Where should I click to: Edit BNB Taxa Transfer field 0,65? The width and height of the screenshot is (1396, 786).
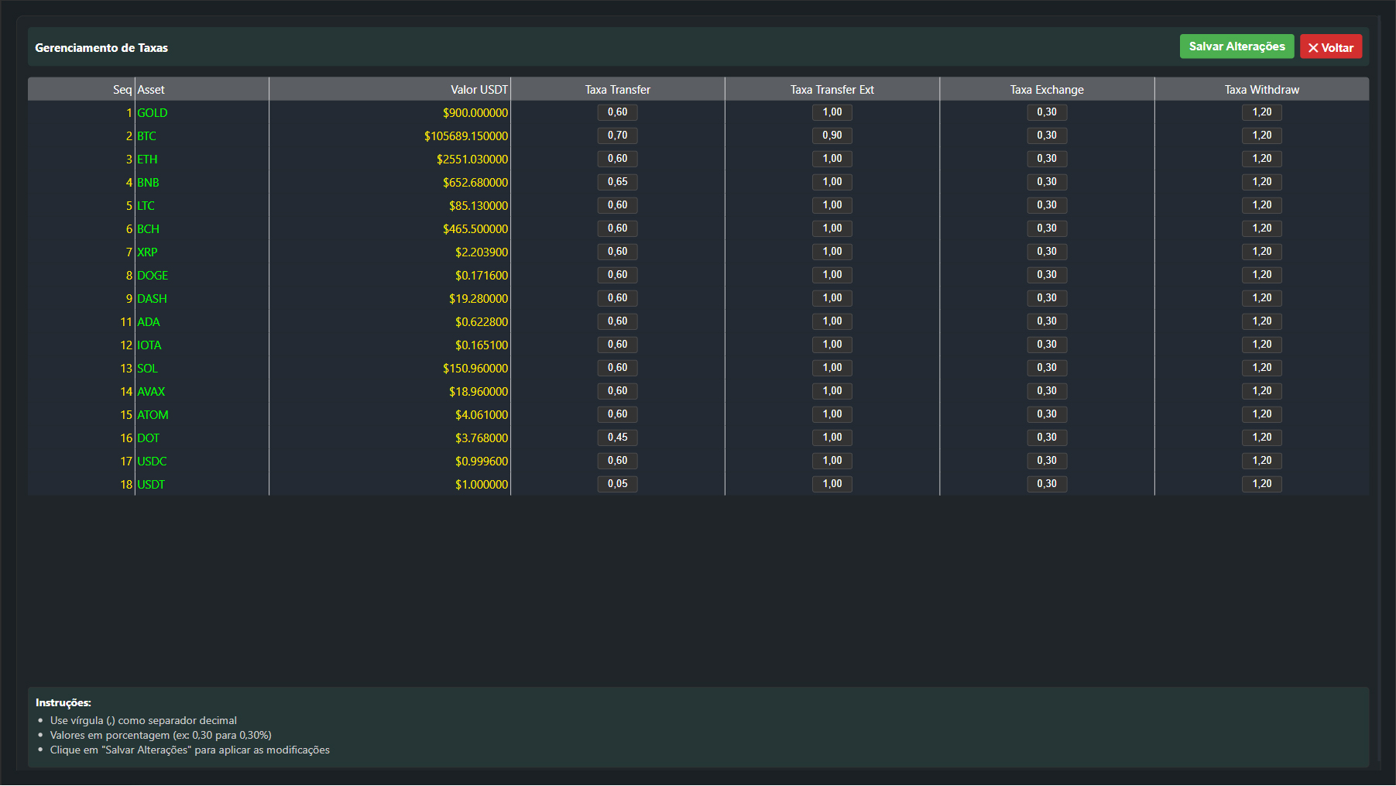point(617,182)
